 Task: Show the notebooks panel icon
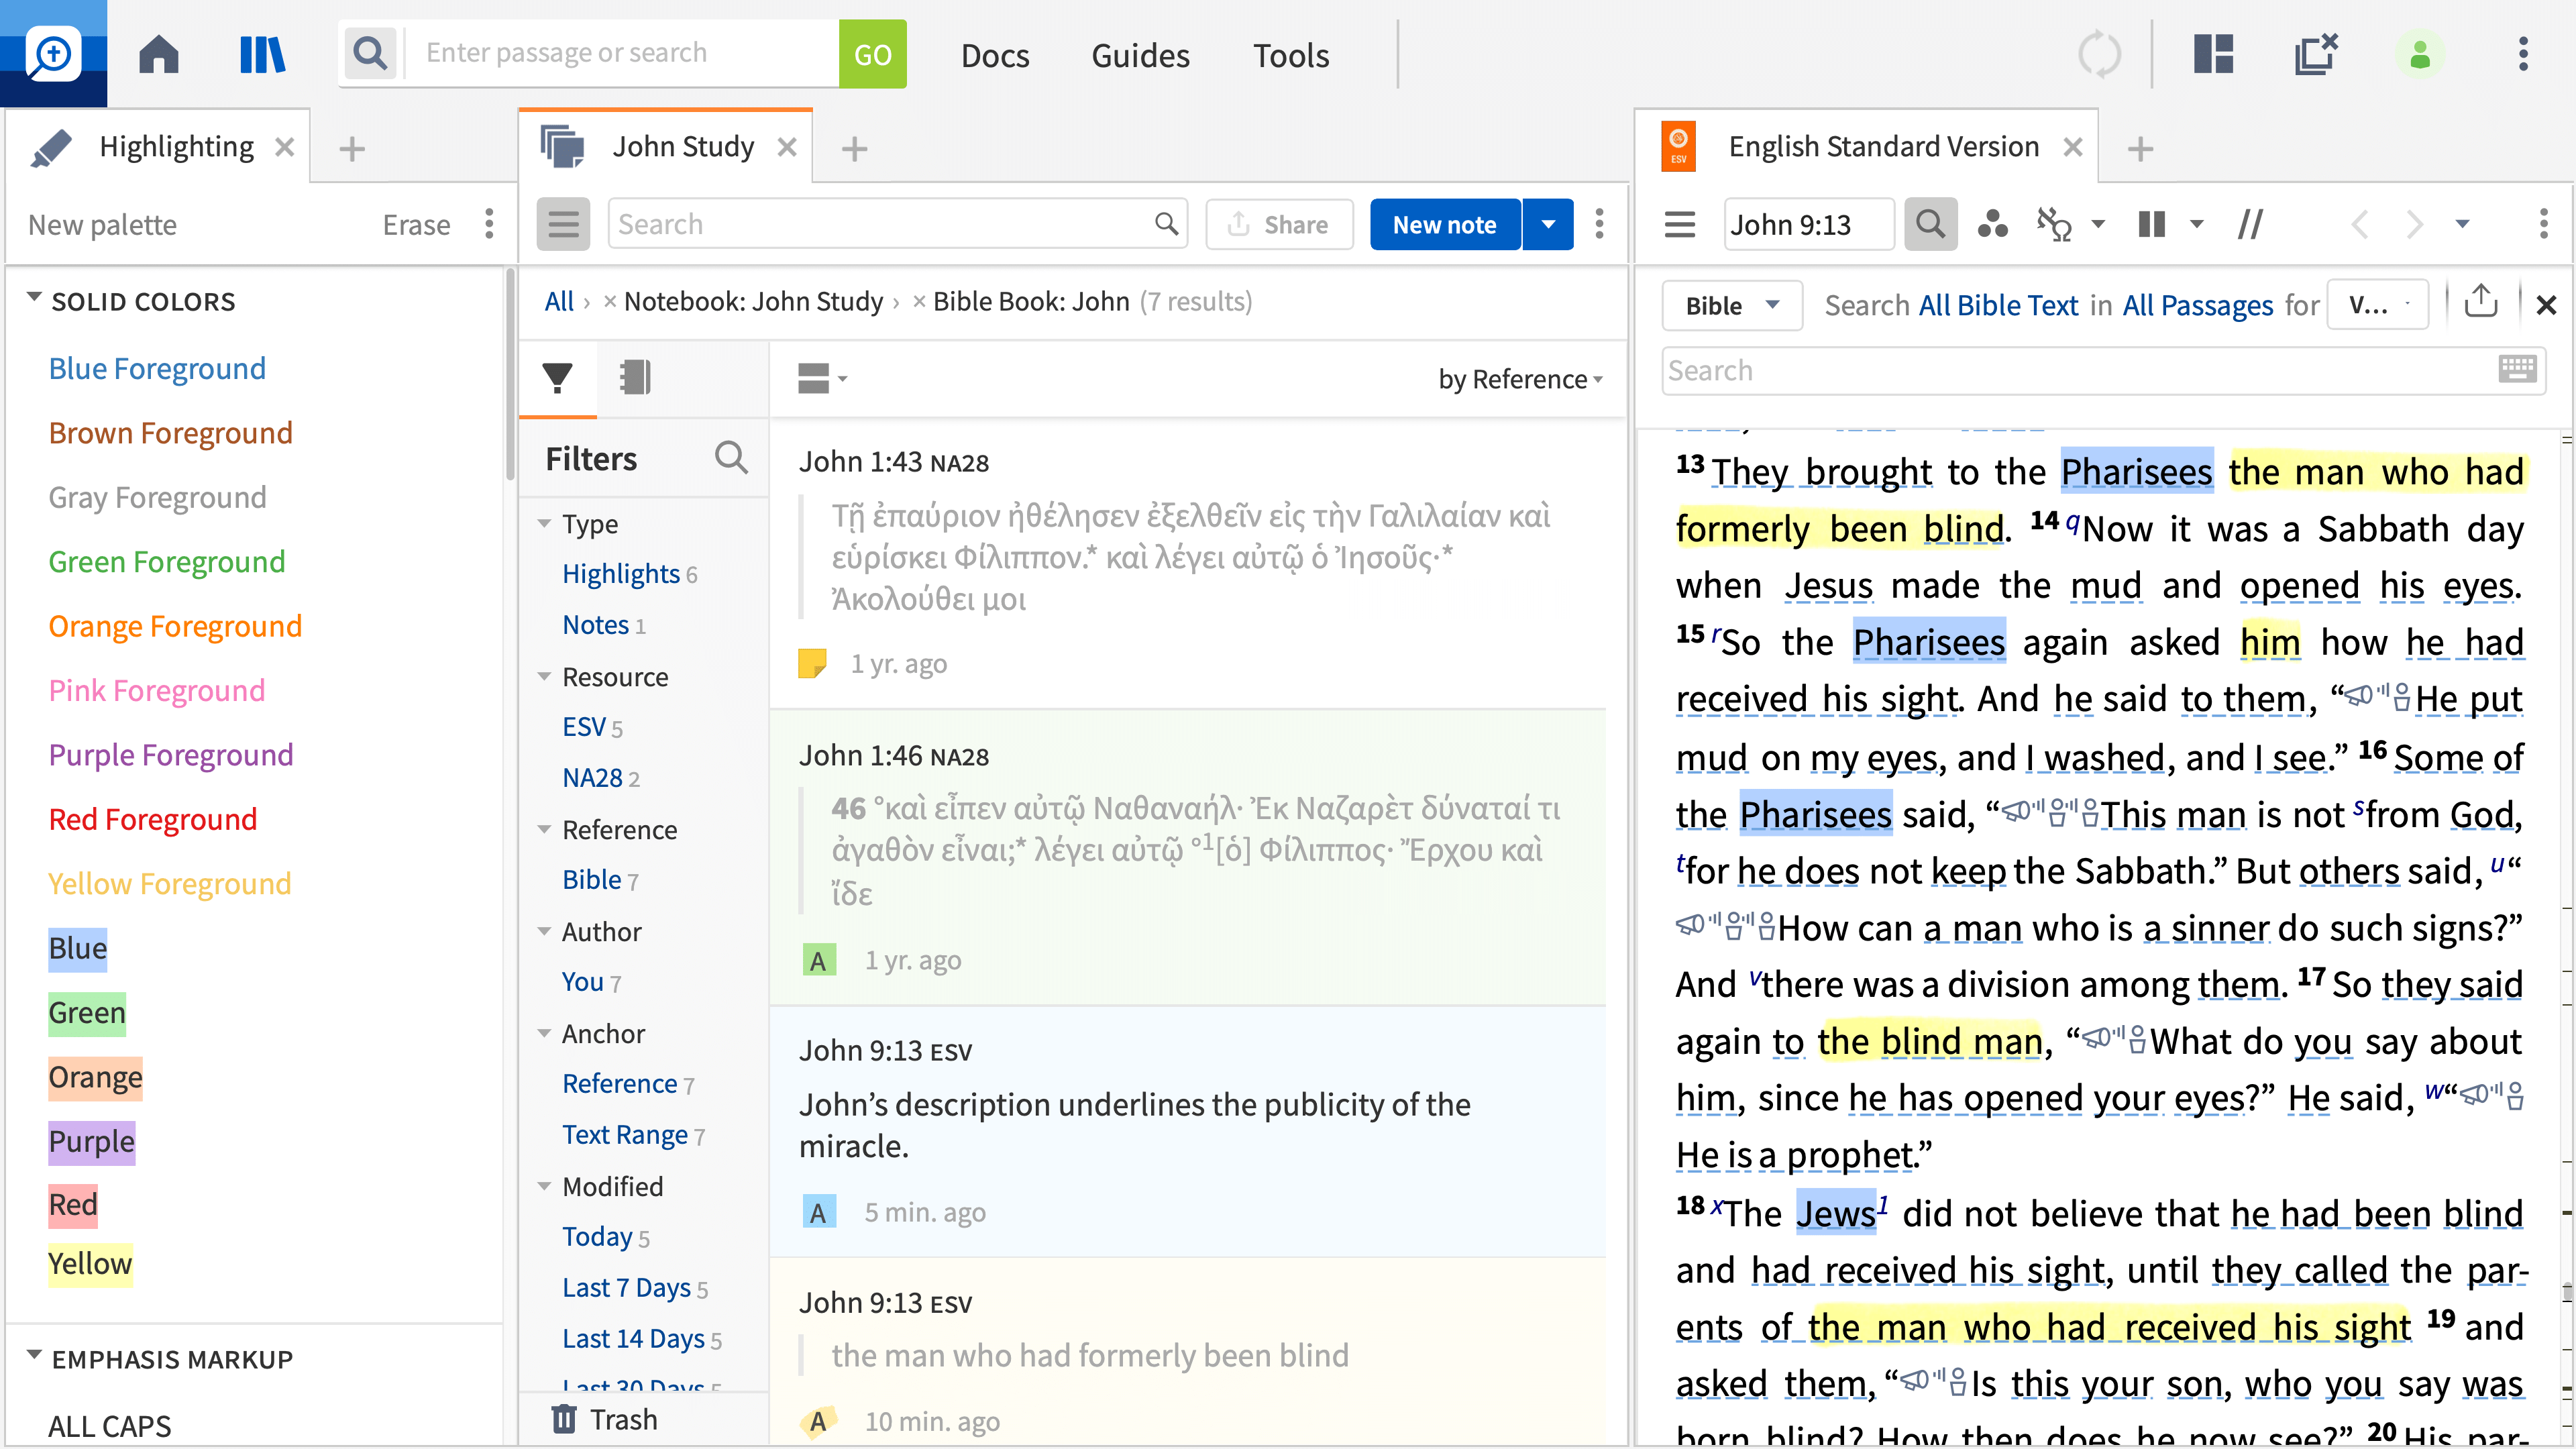pos(635,377)
